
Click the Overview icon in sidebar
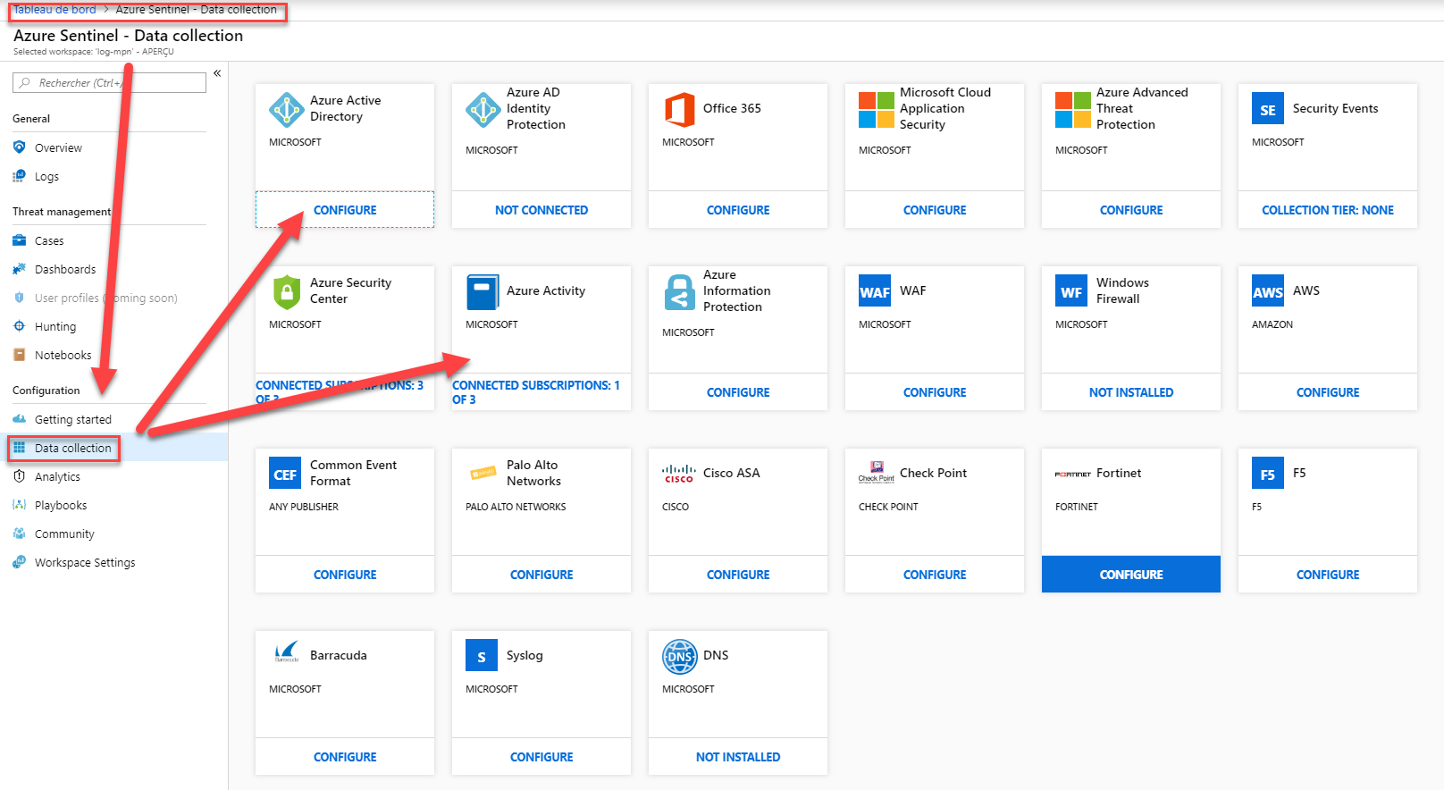(x=19, y=147)
